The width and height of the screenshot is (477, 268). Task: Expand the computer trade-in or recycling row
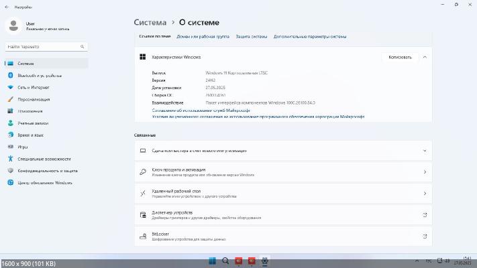pyautogui.click(x=283, y=151)
